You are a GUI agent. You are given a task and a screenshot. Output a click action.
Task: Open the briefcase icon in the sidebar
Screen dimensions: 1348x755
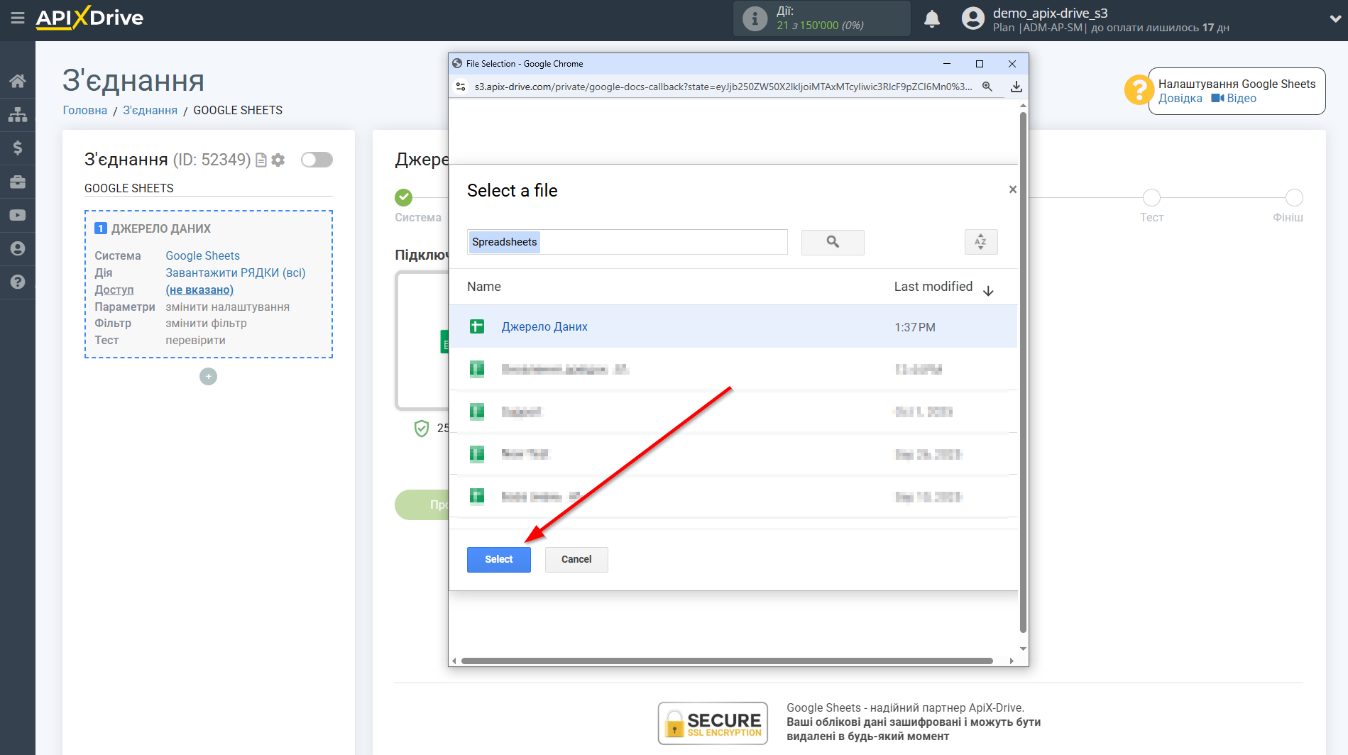(17, 182)
